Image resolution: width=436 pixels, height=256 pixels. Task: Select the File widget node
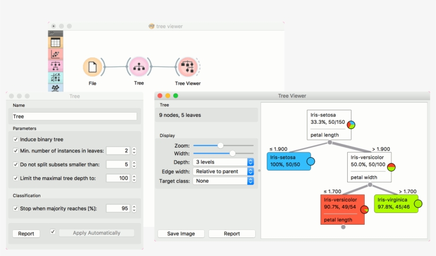click(93, 67)
